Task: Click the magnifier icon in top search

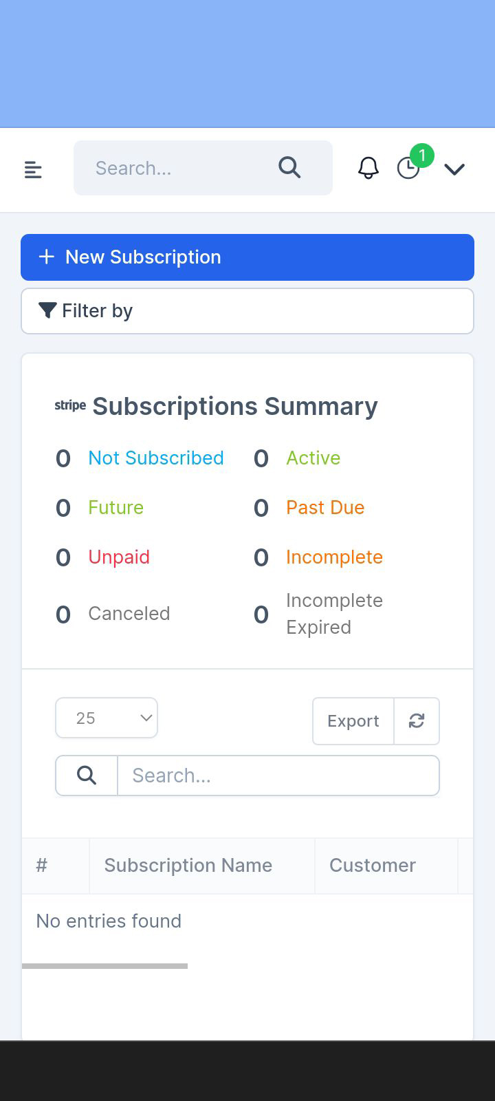Action: pyautogui.click(x=289, y=167)
